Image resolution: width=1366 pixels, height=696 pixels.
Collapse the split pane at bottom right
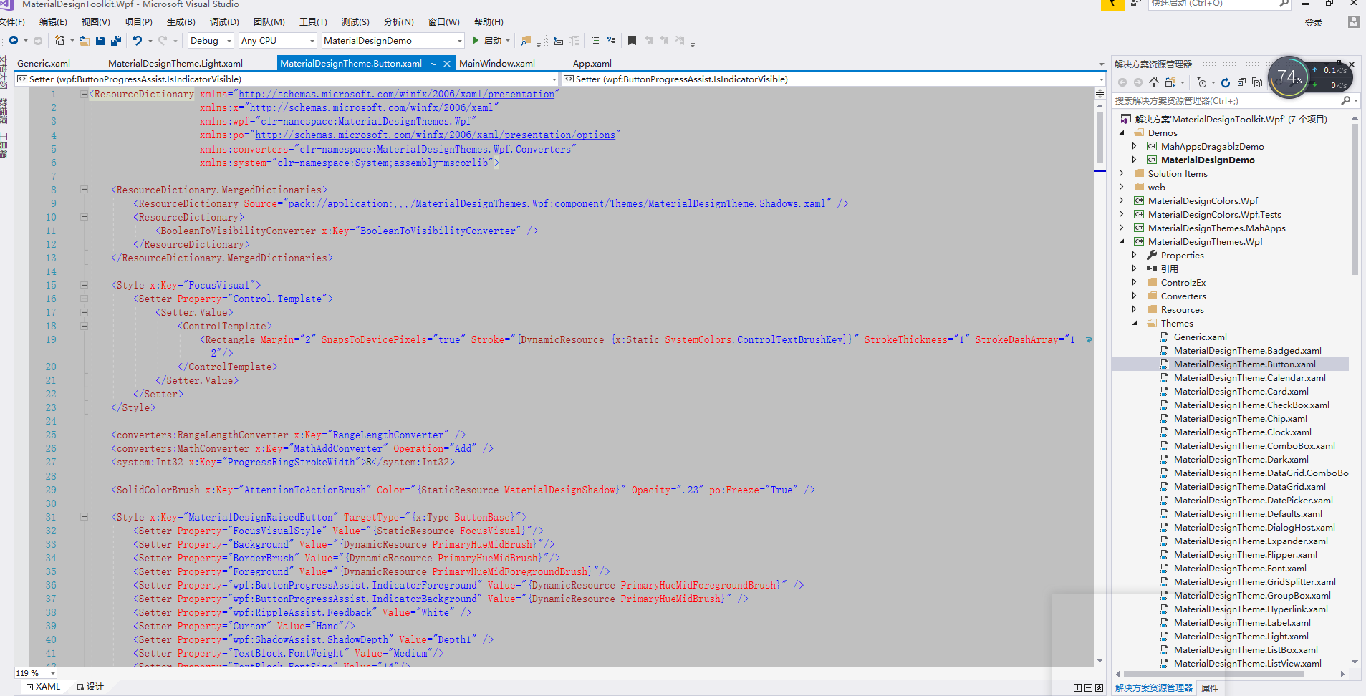(1100, 687)
